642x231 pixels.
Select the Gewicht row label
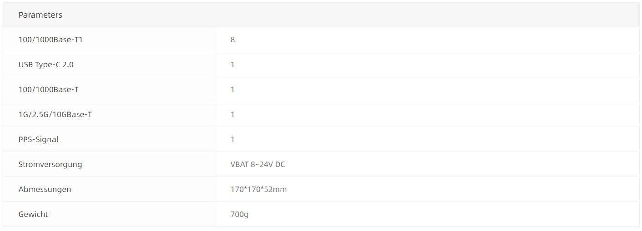click(33, 214)
